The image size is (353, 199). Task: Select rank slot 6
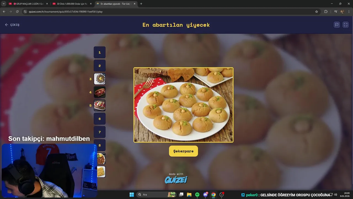click(x=100, y=119)
